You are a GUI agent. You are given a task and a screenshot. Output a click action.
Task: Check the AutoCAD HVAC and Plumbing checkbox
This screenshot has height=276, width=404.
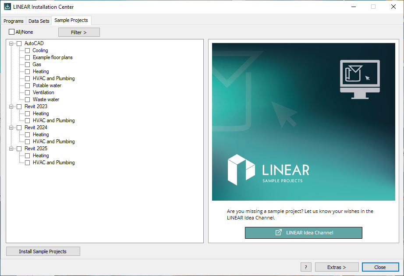(27, 78)
